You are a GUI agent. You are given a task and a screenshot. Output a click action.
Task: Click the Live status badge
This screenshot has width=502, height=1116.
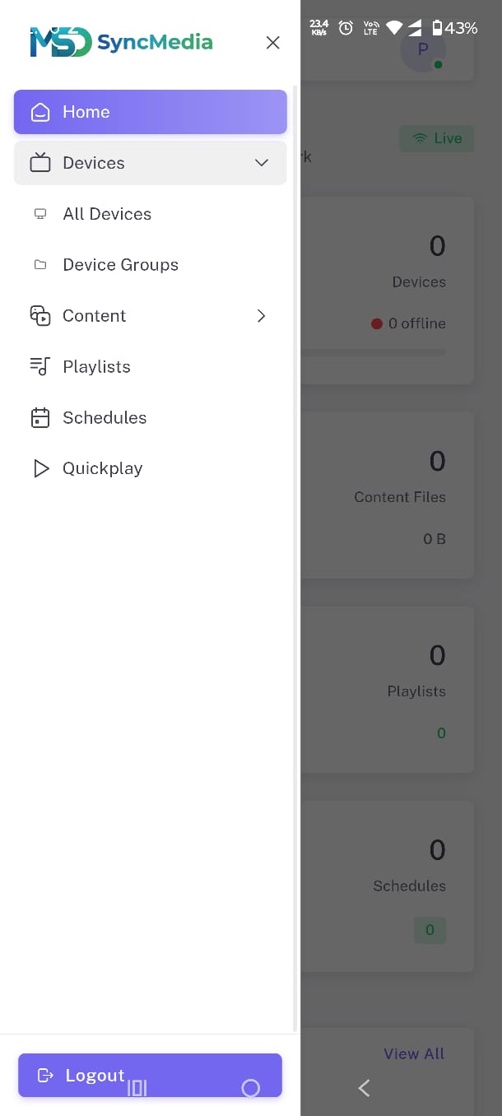436,138
